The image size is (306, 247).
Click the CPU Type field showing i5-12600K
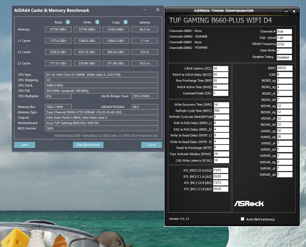click(x=102, y=75)
